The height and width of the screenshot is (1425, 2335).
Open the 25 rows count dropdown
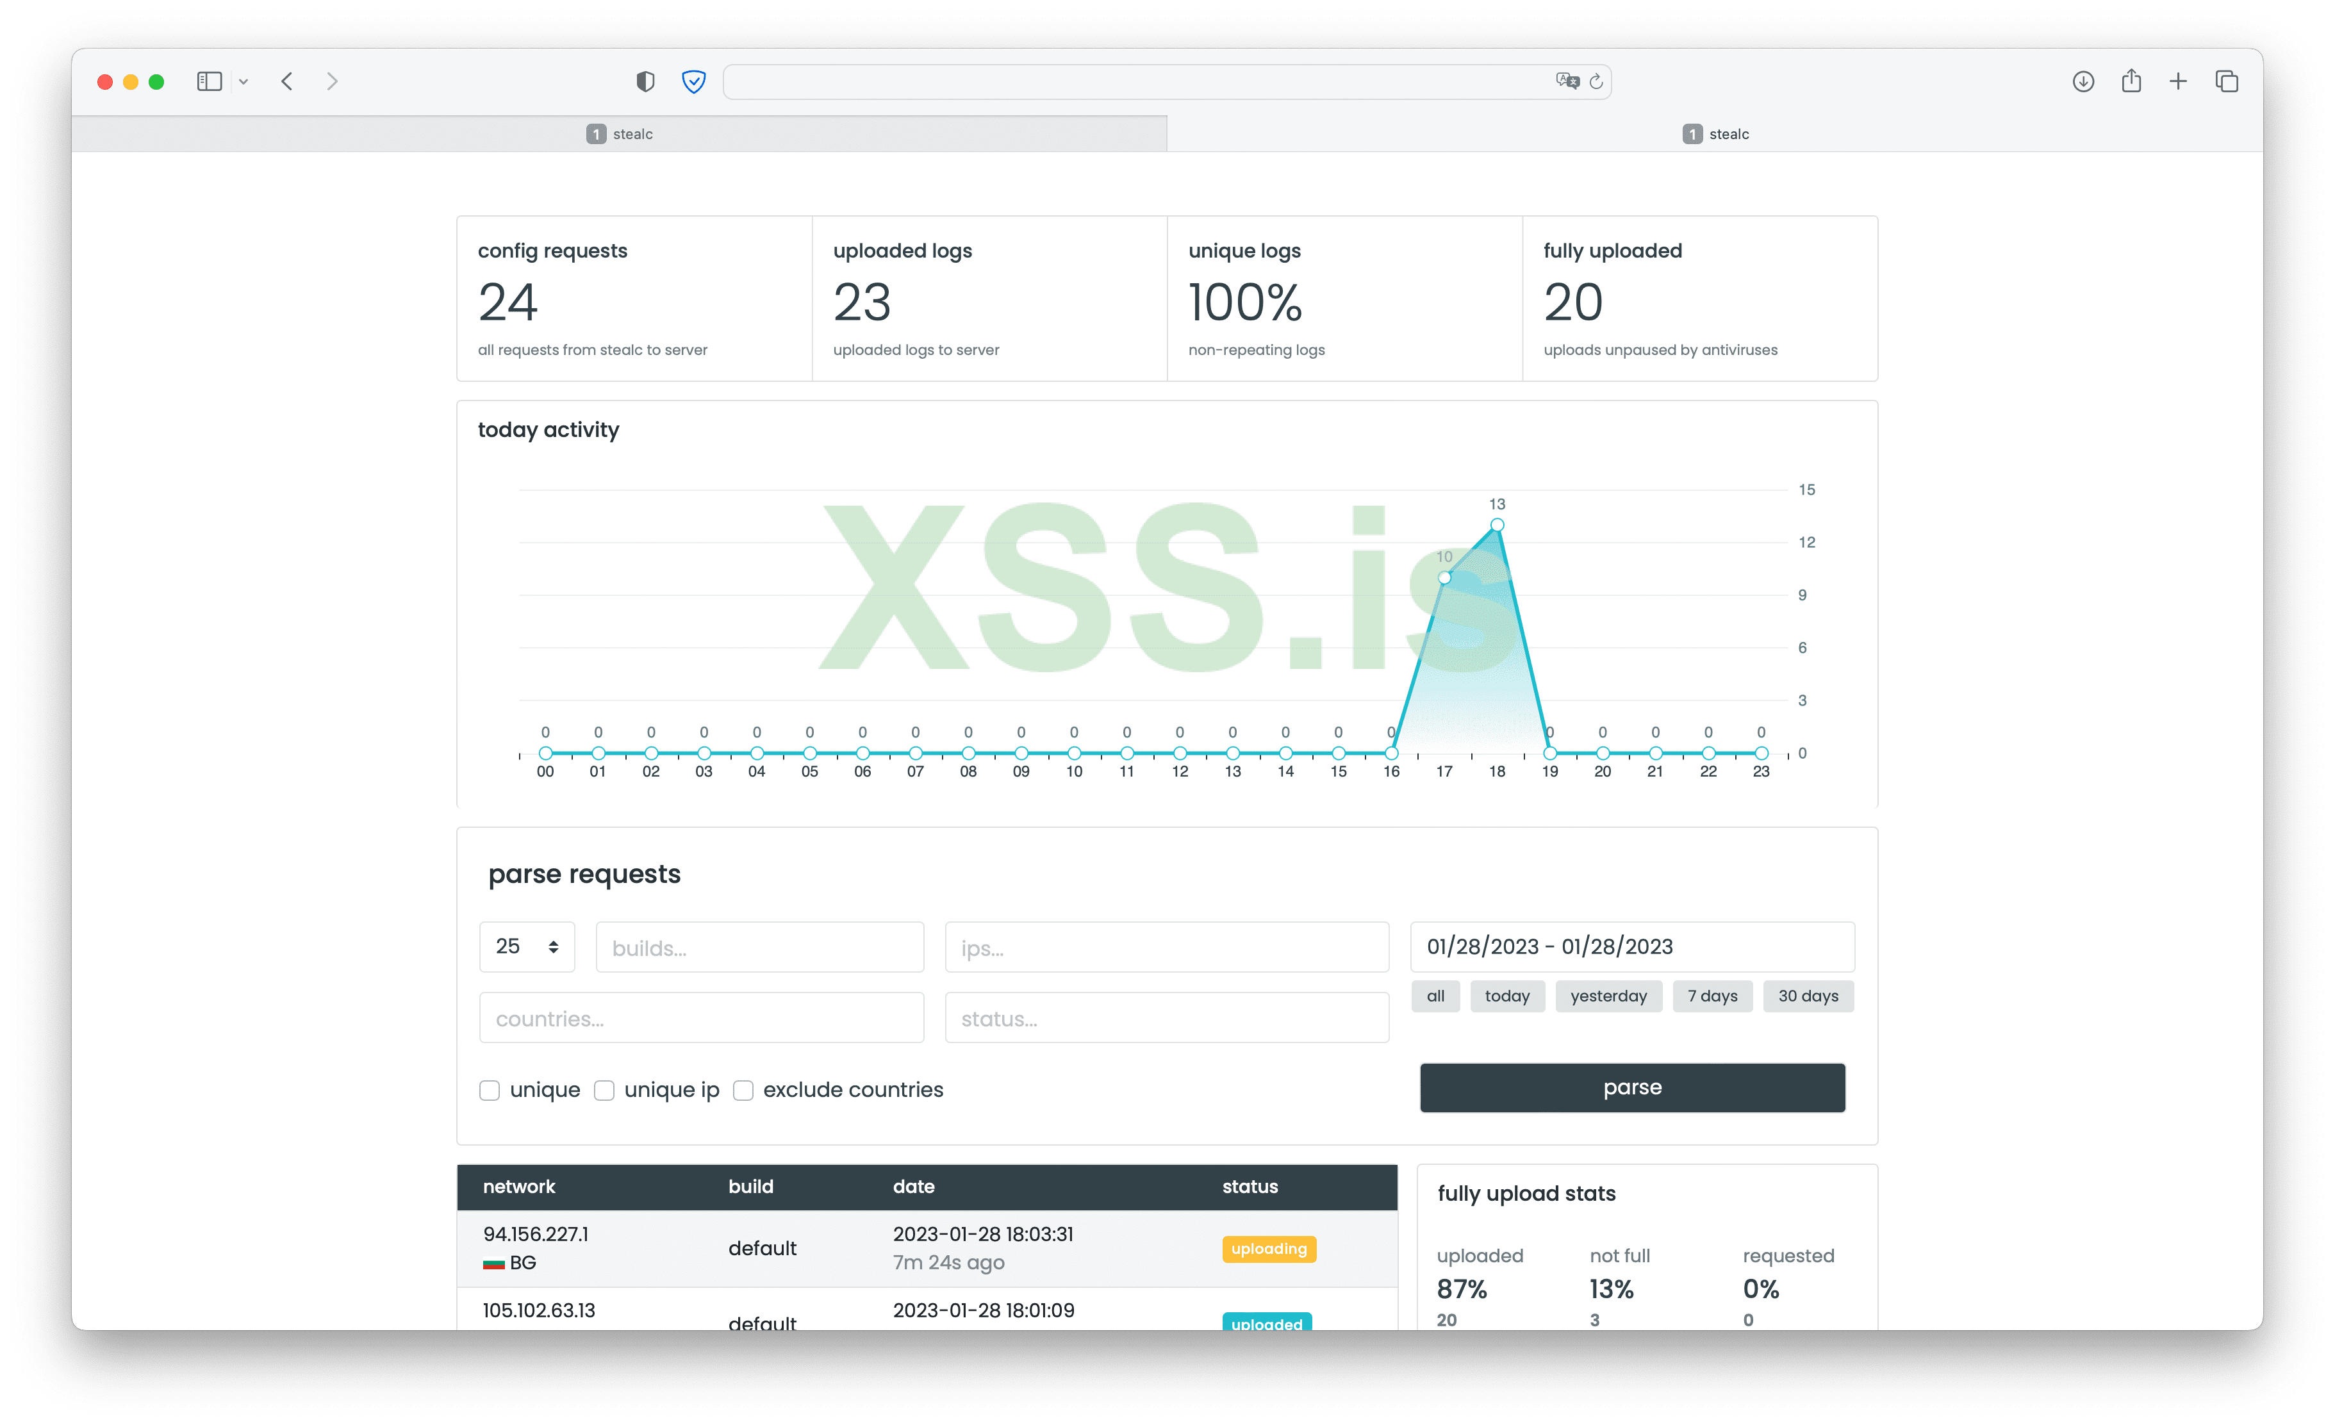[x=527, y=946]
